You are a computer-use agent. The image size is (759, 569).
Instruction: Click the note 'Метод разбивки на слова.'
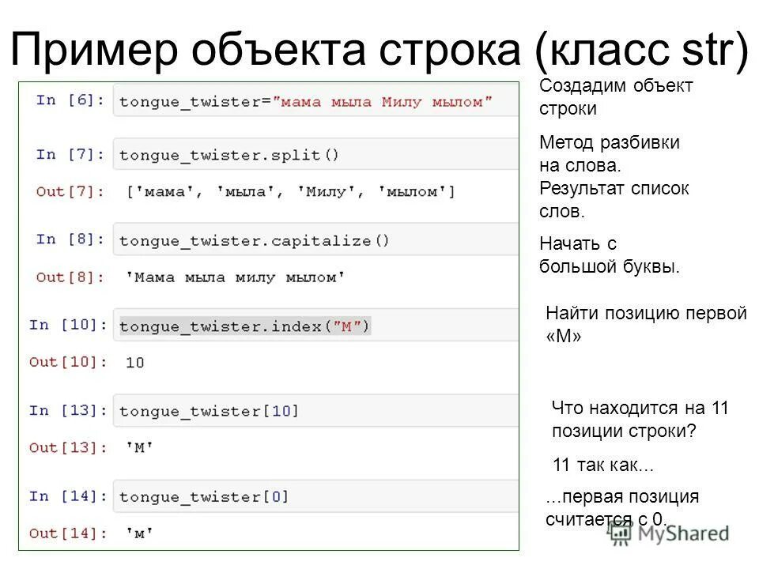tap(610, 154)
